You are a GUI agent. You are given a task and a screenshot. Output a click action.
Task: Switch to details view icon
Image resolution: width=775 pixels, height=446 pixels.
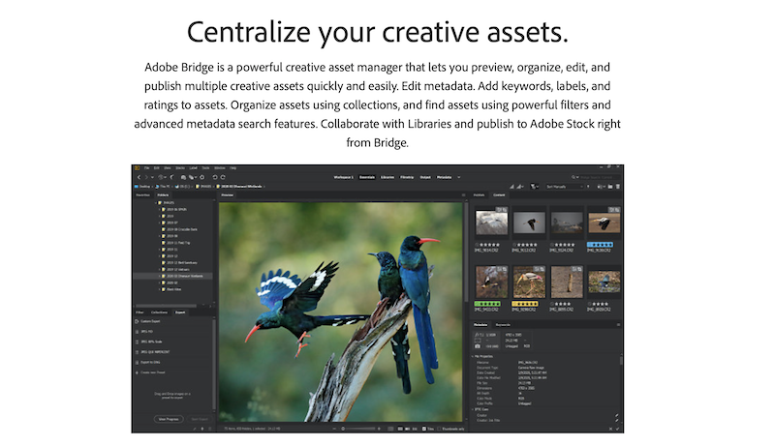[x=407, y=429]
